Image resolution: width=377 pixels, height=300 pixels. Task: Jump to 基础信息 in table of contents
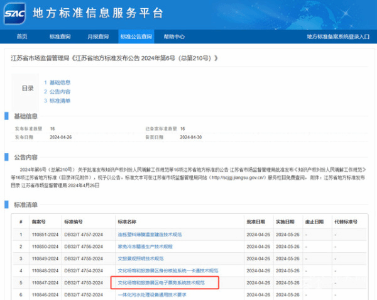click(60, 82)
